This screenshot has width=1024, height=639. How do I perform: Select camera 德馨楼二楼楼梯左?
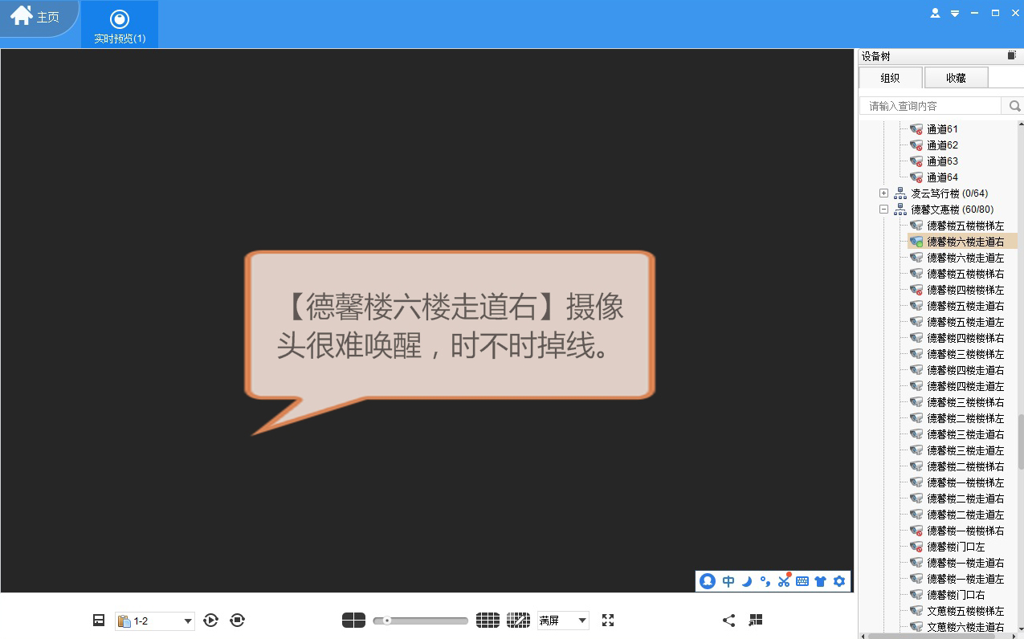coord(965,418)
